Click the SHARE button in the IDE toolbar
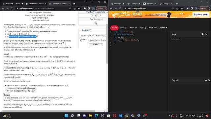This screenshot has width=211, height=119. (x=164, y=28)
